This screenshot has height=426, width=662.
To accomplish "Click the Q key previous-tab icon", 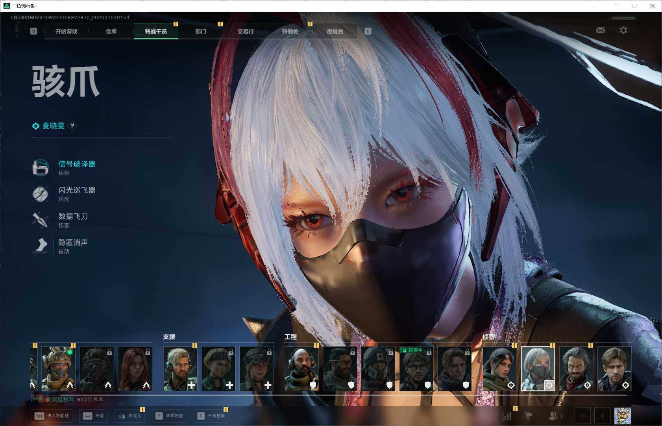I will 33,31.
